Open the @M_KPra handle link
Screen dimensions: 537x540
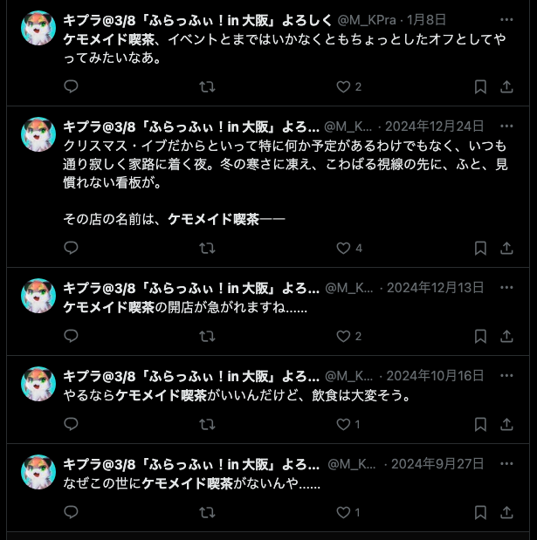tap(367, 20)
